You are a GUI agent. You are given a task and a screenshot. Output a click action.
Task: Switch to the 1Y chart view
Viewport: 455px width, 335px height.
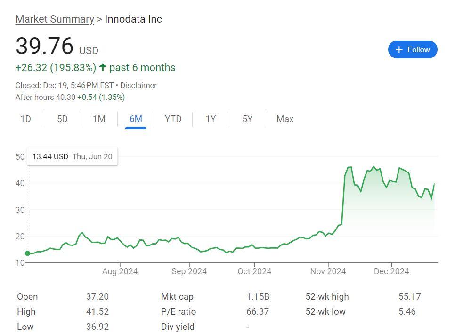(211, 119)
